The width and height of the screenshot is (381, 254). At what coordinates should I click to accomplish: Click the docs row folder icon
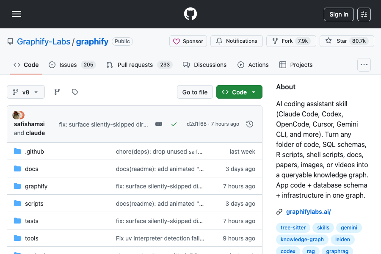[17, 168]
